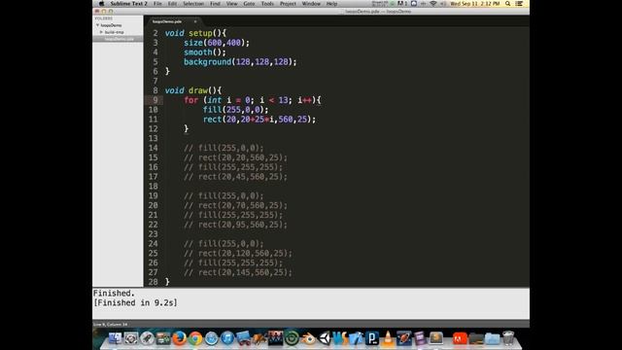
Task: Open iTunes from the dock
Action: [x=227, y=338]
